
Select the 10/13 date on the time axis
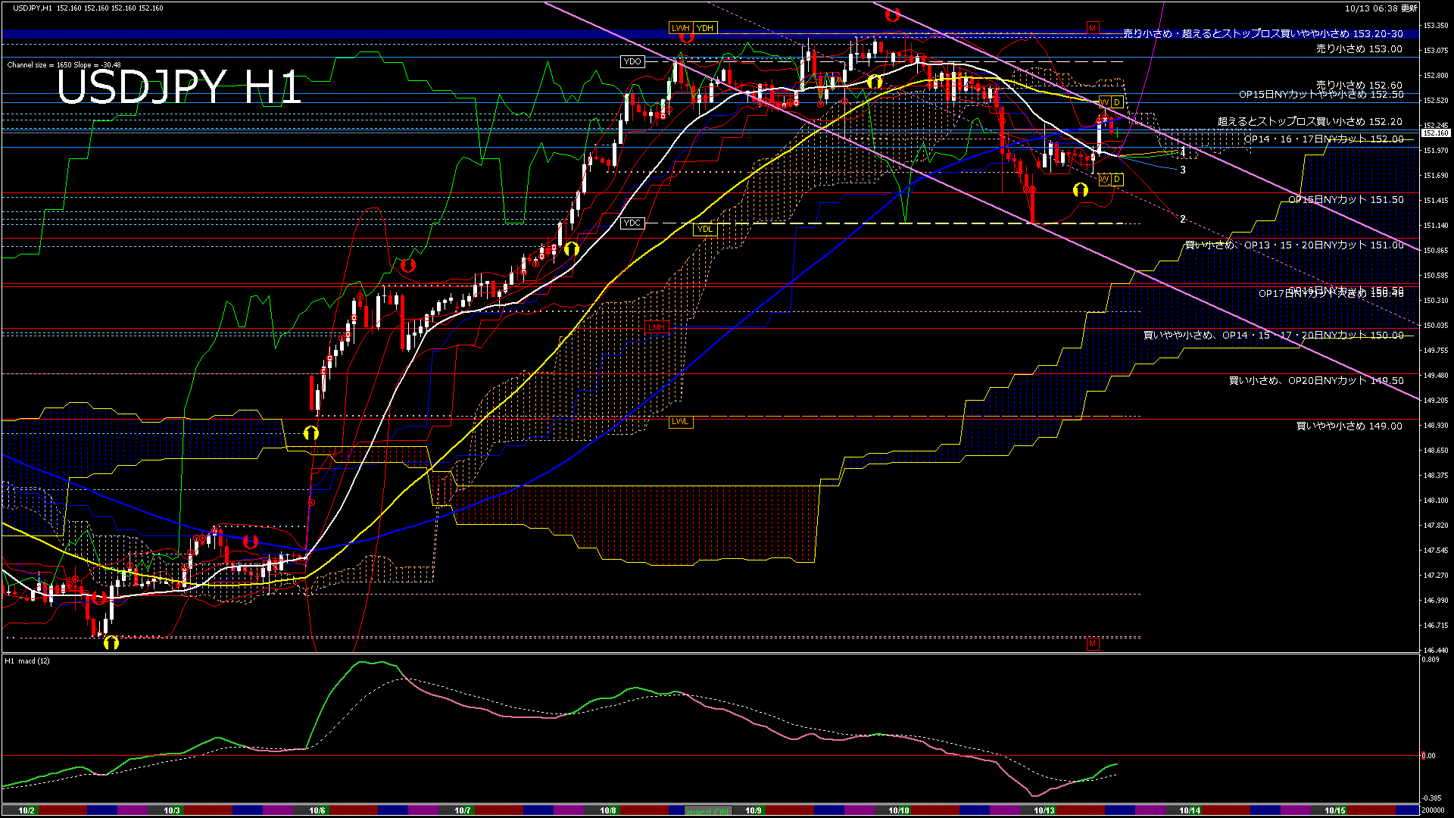click(x=1044, y=810)
